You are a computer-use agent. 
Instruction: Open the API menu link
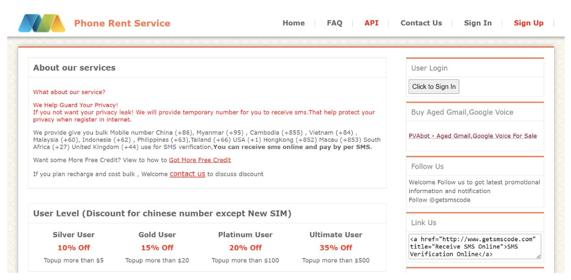[x=371, y=23]
